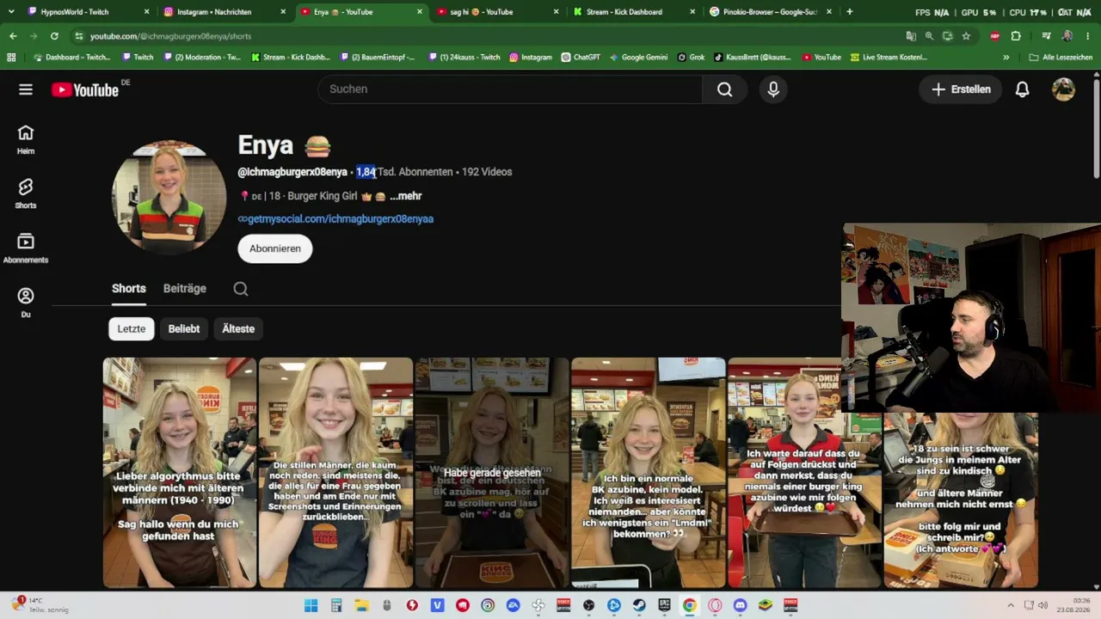The width and height of the screenshot is (1101, 619).
Task: Go back with the browser back arrow
Action: pos(13,36)
